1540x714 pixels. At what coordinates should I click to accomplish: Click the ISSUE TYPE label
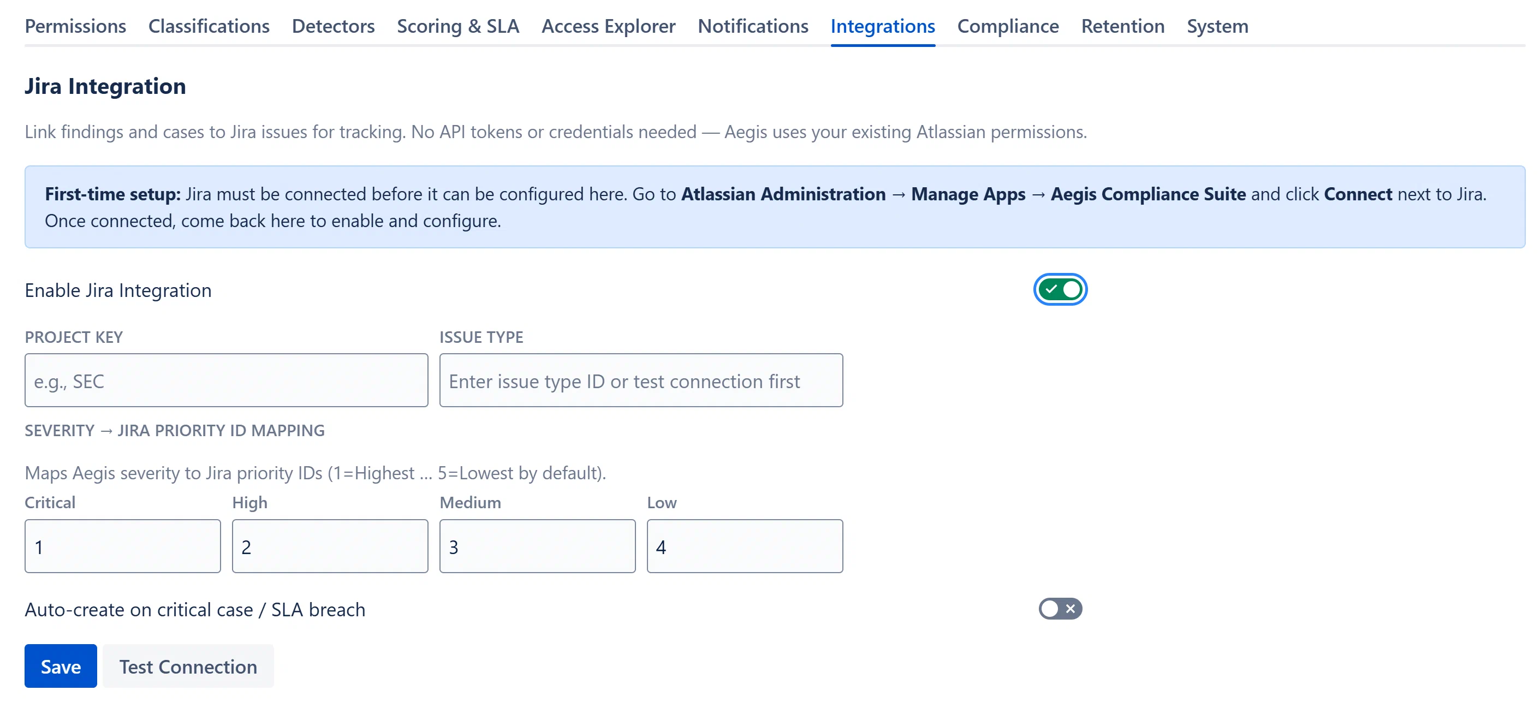click(481, 337)
